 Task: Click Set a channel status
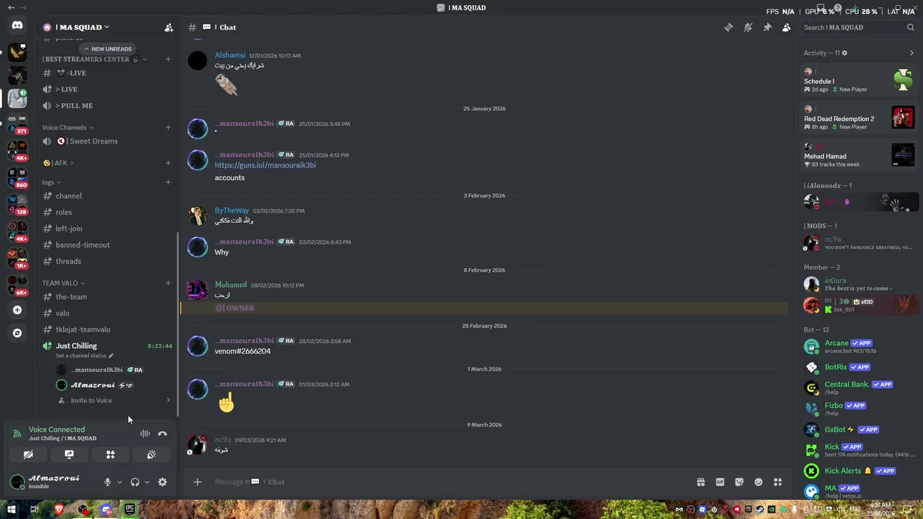pyautogui.click(x=84, y=355)
